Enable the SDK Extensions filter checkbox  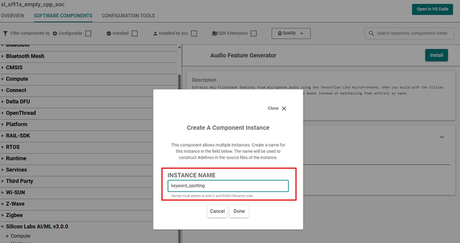[254, 34]
